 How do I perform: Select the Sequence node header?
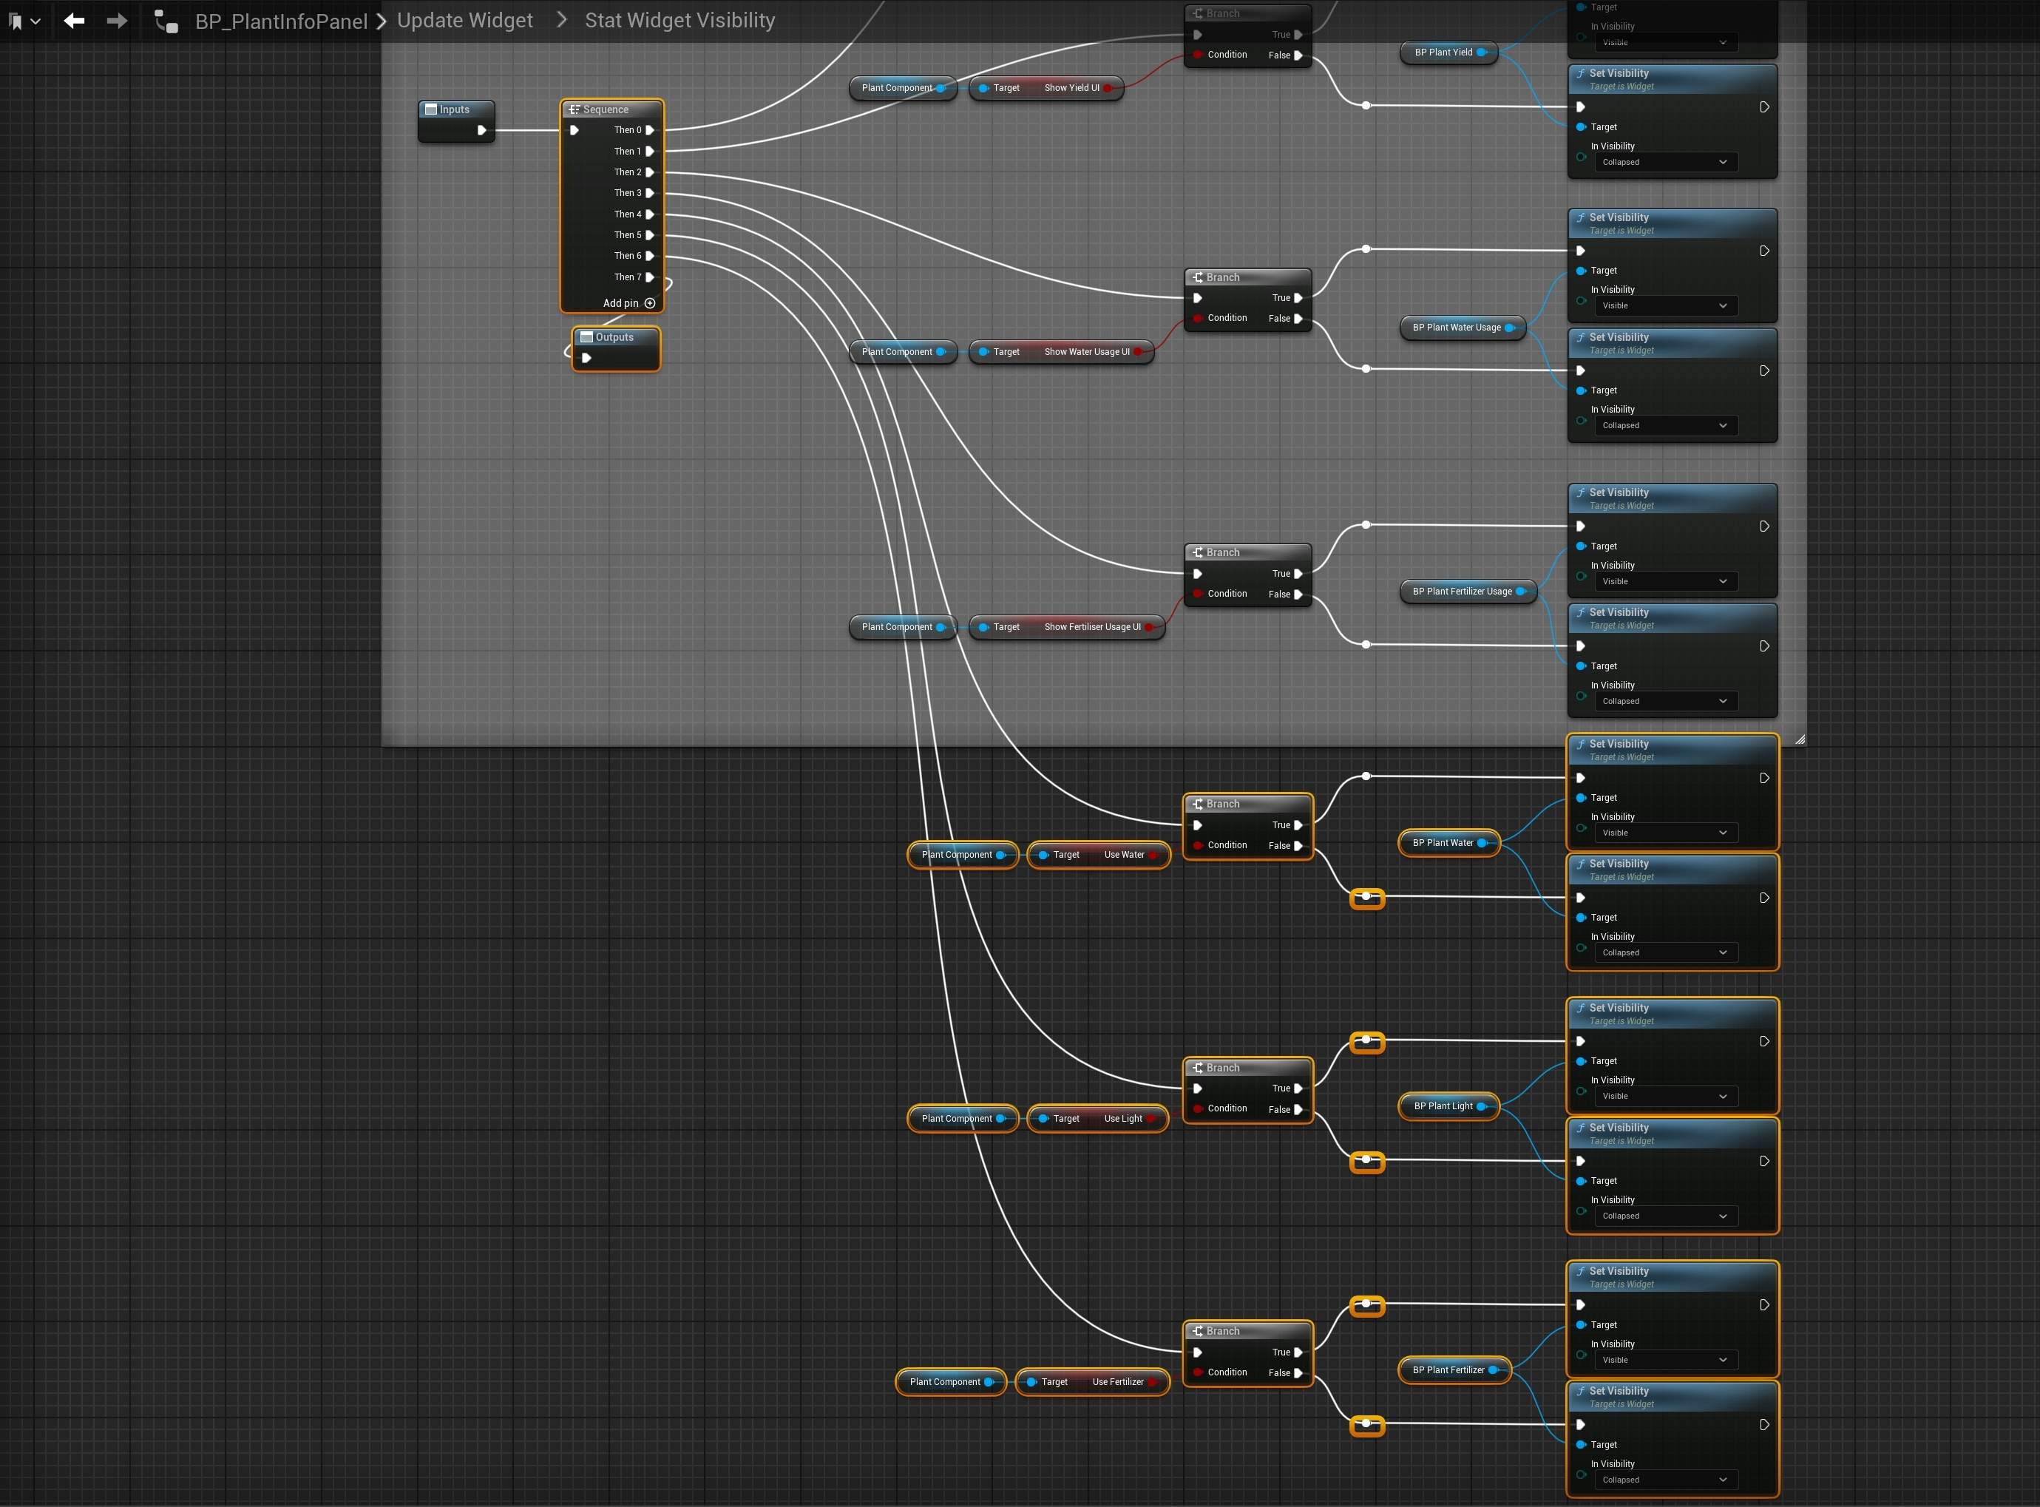pyautogui.click(x=611, y=109)
